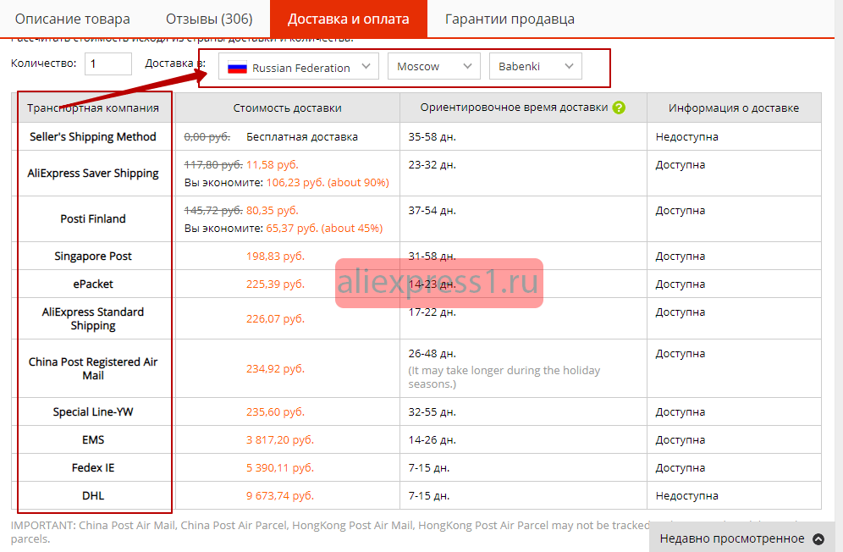
Task: Click the 35-58 дн. delivery time
Action: [x=433, y=136]
